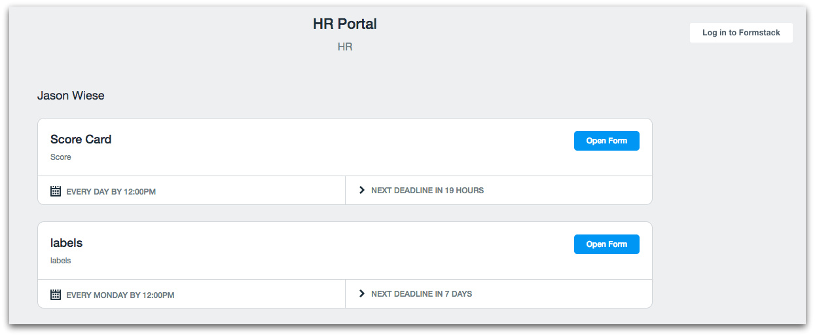Click the Every Monday by 12:00PM schedule

click(120, 295)
